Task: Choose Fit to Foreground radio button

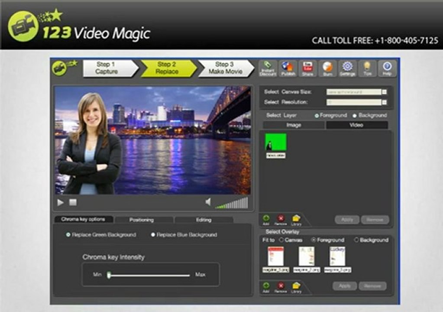Action: tap(314, 240)
